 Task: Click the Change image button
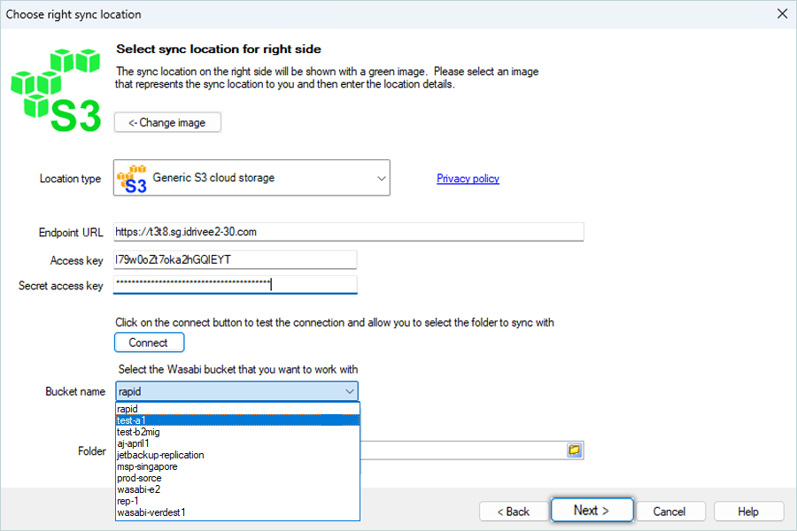167,122
